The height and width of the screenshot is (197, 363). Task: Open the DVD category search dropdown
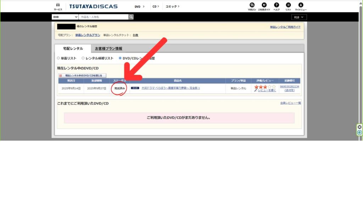click(x=65, y=17)
